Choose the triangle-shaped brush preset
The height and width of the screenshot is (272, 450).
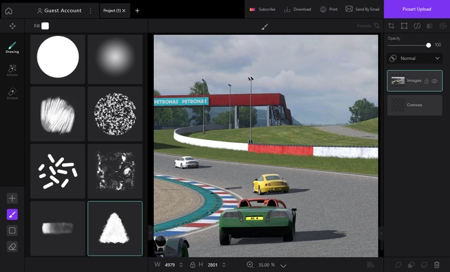[114, 228]
